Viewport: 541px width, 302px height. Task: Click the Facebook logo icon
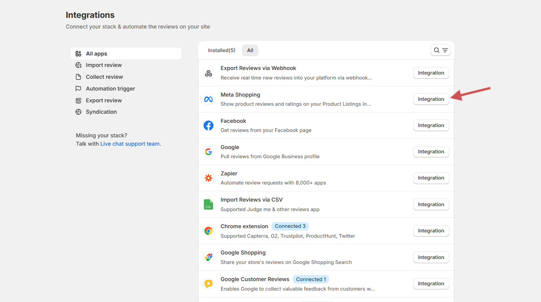pos(208,126)
